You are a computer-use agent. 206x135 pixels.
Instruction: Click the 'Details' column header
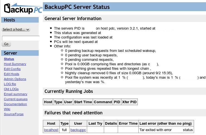tap(111, 123)
